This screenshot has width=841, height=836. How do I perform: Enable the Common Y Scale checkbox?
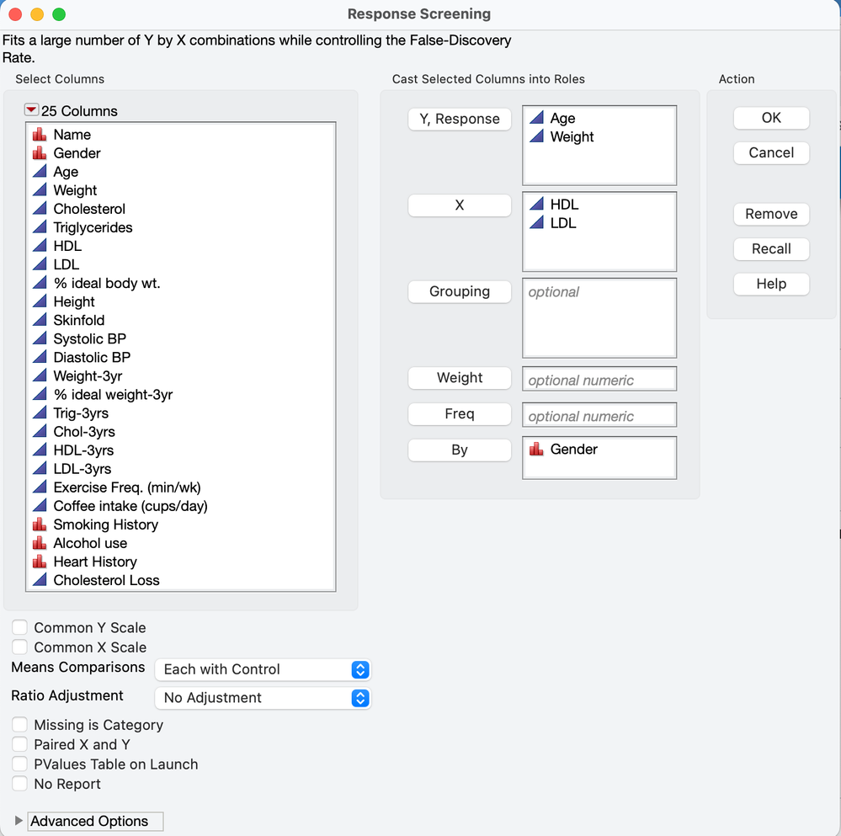[x=20, y=628]
